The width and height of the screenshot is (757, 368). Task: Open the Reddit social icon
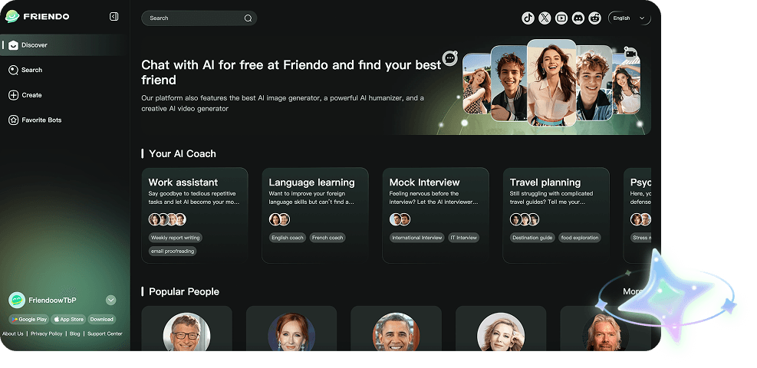click(x=595, y=18)
